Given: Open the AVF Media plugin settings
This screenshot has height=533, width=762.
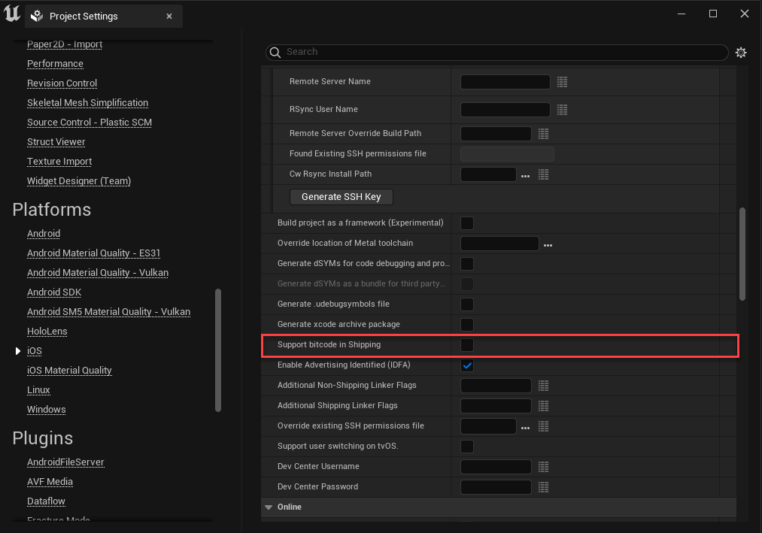Looking at the screenshot, I should pyautogui.click(x=50, y=482).
